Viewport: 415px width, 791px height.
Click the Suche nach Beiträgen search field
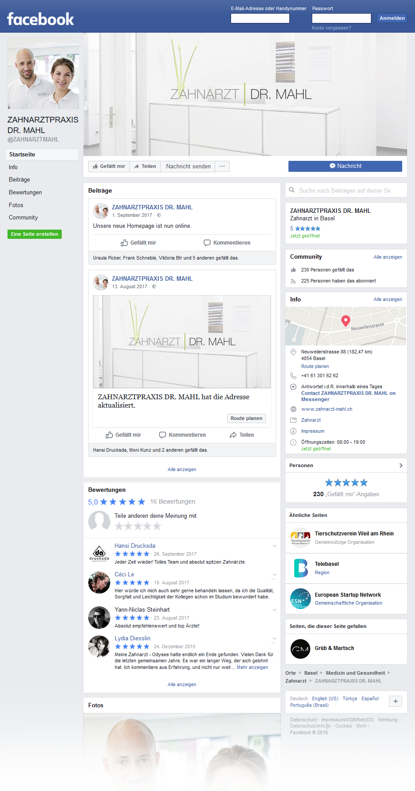346,190
